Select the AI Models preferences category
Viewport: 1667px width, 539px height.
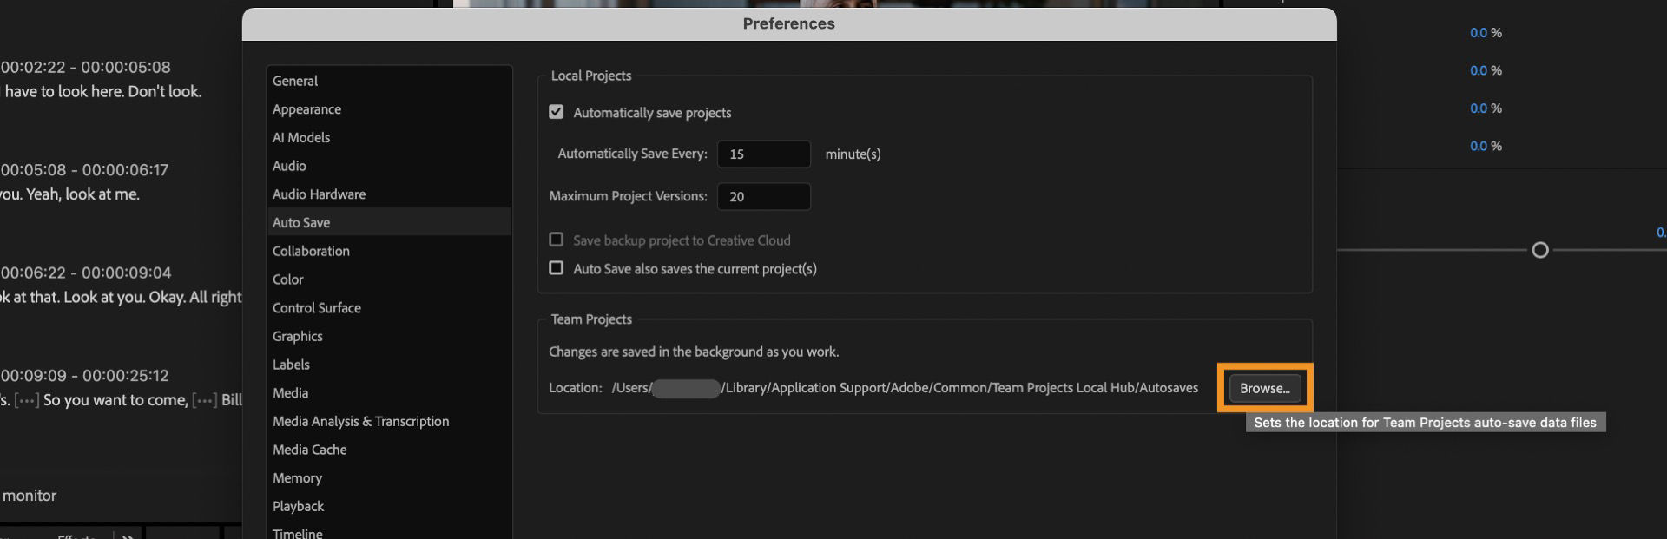tap(300, 137)
